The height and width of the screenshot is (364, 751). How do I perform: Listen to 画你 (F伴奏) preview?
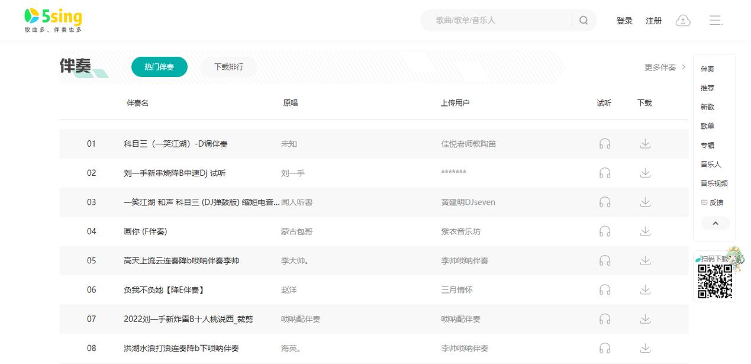[605, 231]
